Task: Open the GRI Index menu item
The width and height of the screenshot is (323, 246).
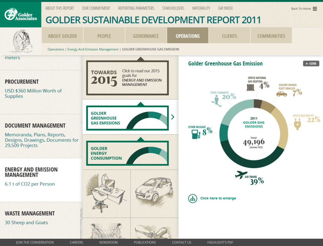Action: click(x=225, y=8)
